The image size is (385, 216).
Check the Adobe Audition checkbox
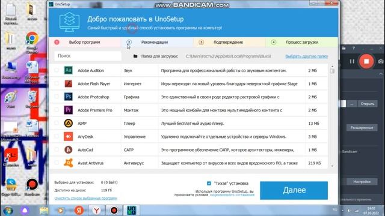pos(57,70)
